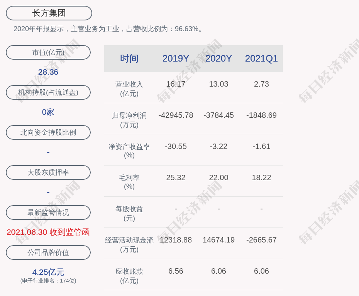Screen dimensions: 359x296
Task: Click the 时间 header cell
Action: pos(129,58)
